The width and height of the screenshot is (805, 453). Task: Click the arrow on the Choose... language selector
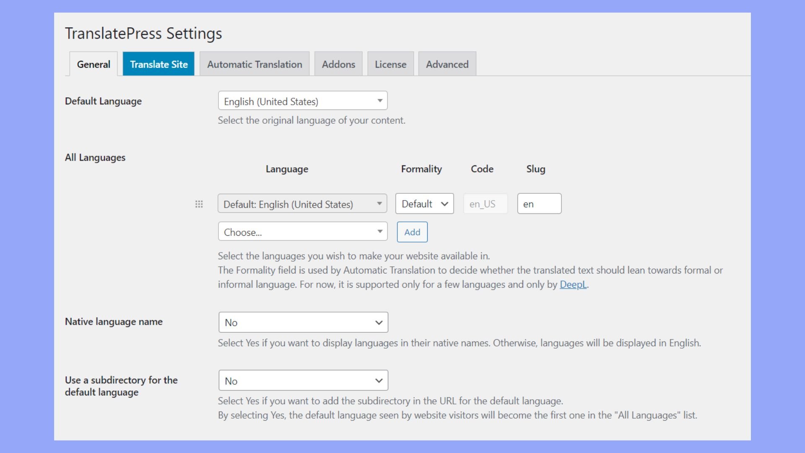379,231
